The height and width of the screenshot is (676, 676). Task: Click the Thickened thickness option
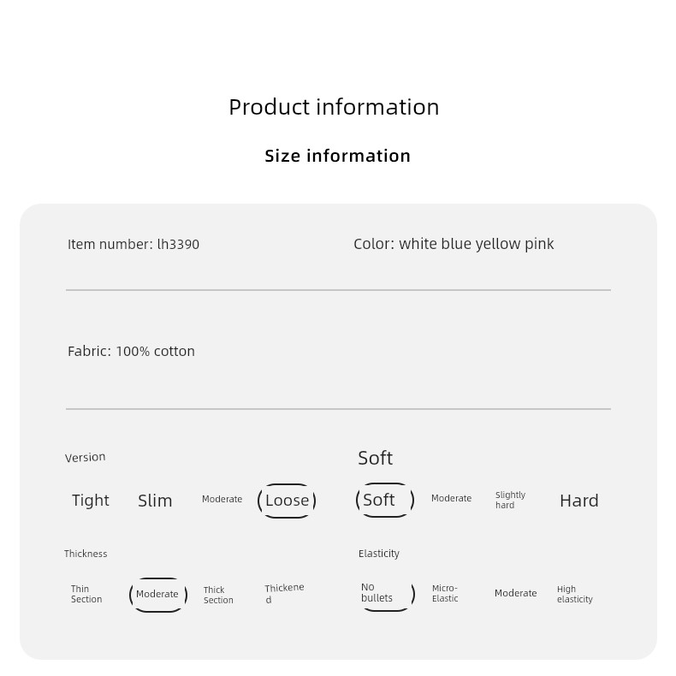coord(284,594)
